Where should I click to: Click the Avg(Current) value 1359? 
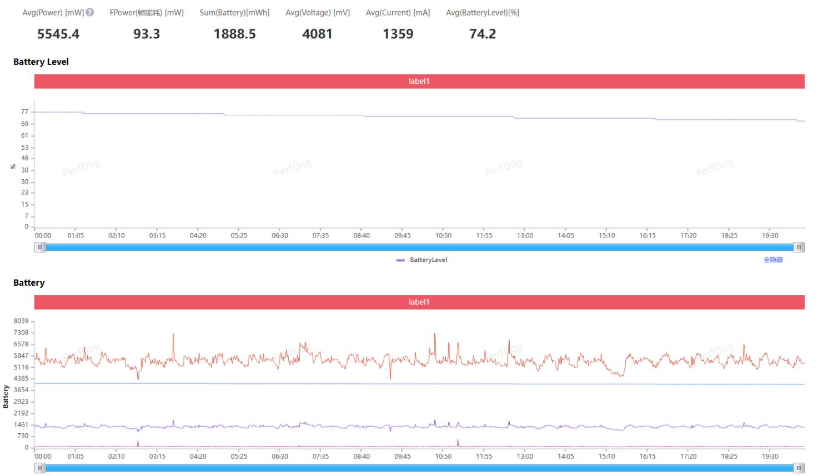(398, 34)
